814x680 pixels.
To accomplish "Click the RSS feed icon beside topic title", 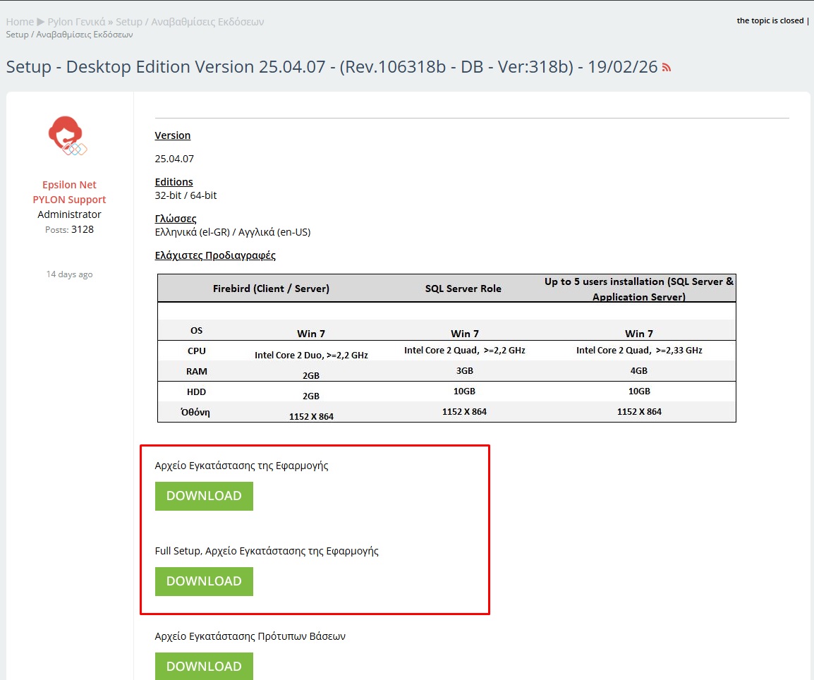I will pos(667,68).
